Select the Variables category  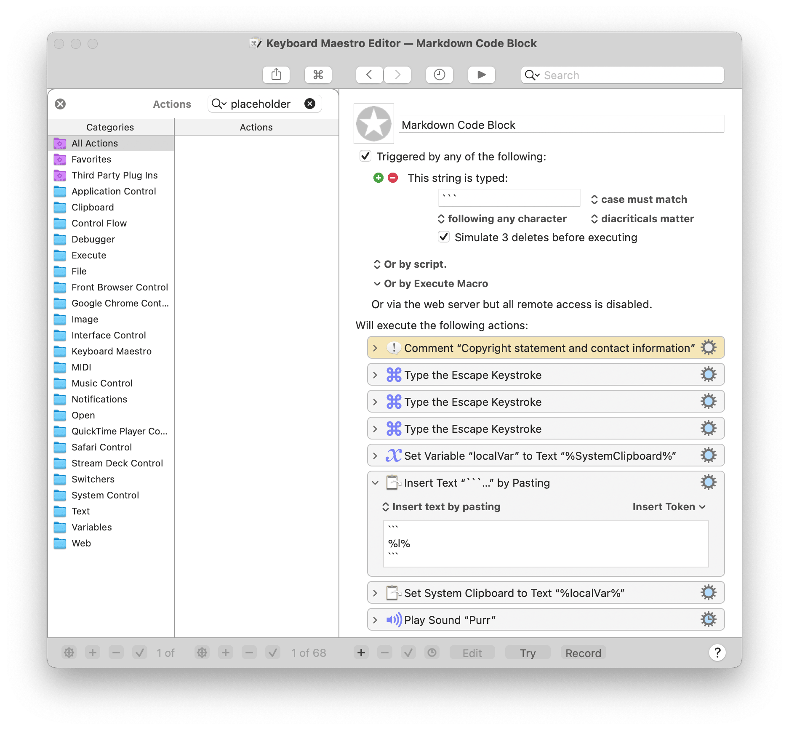pyautogui.click(x=111, y=527)
